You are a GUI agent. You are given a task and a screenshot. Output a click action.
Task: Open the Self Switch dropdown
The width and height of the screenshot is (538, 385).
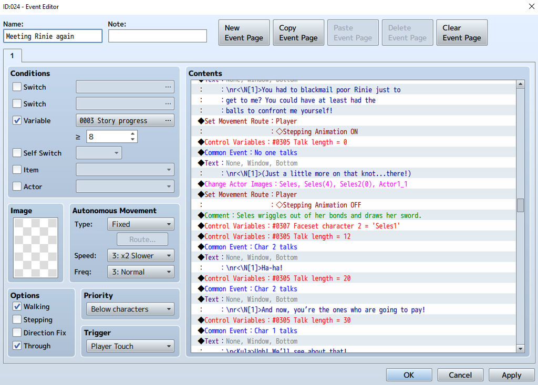point(99,153)
